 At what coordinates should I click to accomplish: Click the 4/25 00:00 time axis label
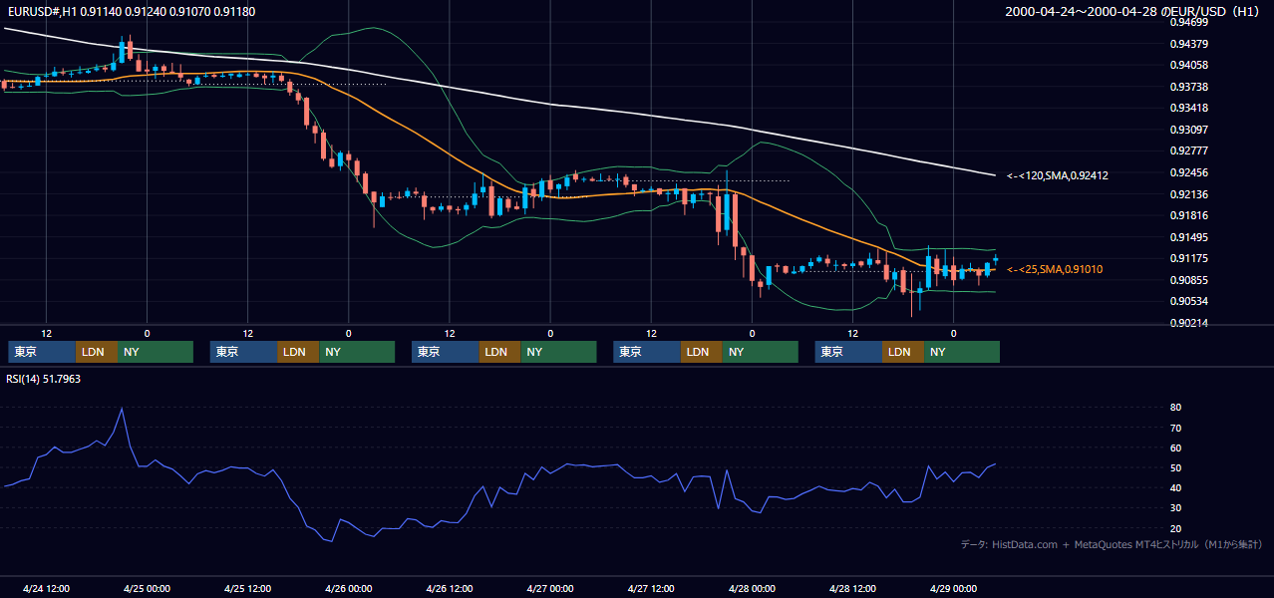147,588
